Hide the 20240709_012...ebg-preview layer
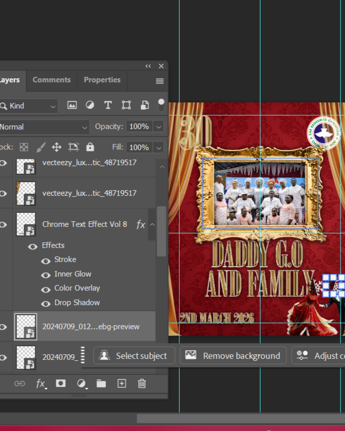Viewport: 345px width, 431px height. point(3,327)
